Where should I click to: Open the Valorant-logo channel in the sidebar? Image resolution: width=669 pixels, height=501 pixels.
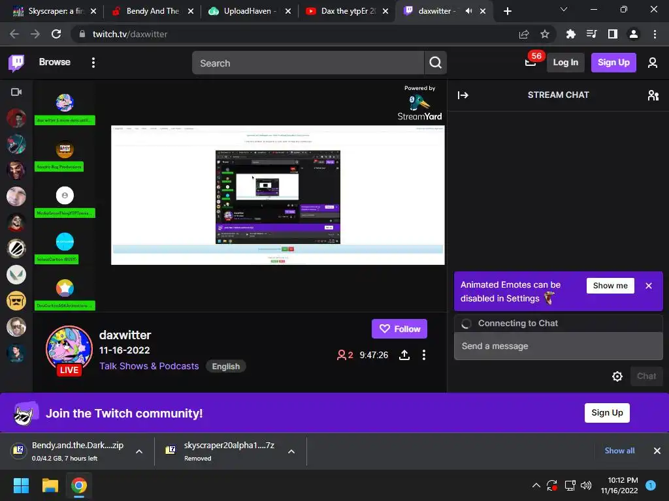coord(16,275)
